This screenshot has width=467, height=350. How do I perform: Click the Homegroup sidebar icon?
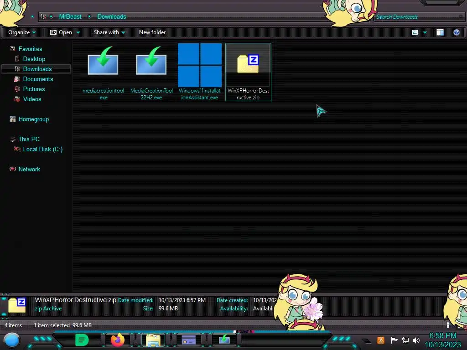12,119
